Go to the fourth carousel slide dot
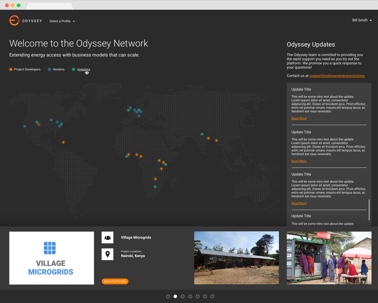This screenshot has height=303, width=378. coord(190,296)
